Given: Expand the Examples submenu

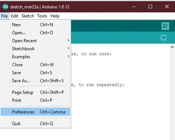Looking at the screenshot, I should pyautogui.click(x=35, y=57).
